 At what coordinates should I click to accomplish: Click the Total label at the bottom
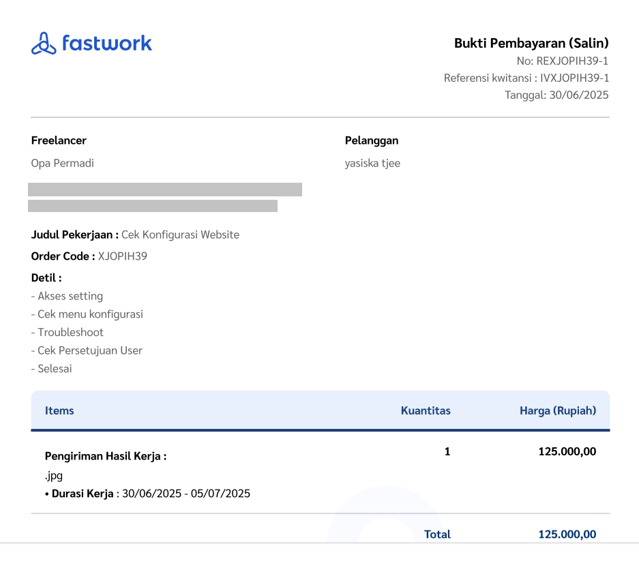[x=437, y=534]
